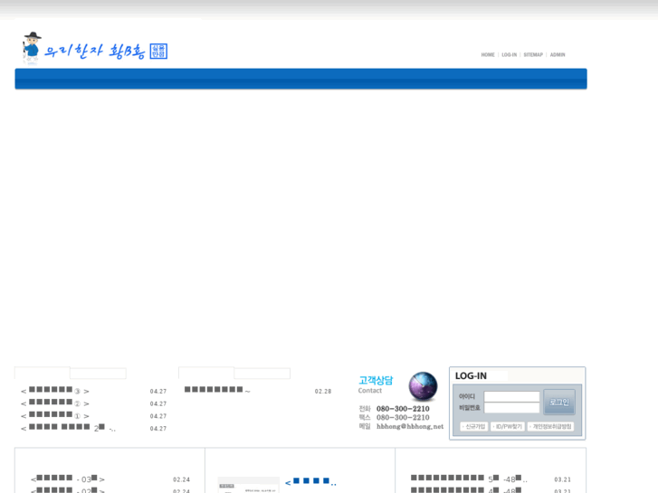This screenshot has width=658, height=493.
Task: Open the ADMIN page link
Action: [x=558, y=55]
